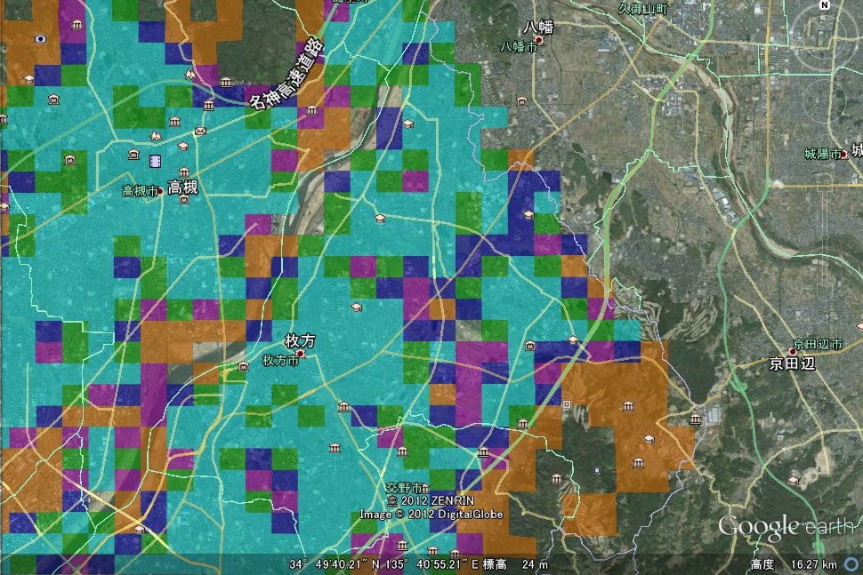The width and height of the screenshot is (863, 575).
Task: Click the 枚方市 red city marker
Action: click(x=300, y=354)
